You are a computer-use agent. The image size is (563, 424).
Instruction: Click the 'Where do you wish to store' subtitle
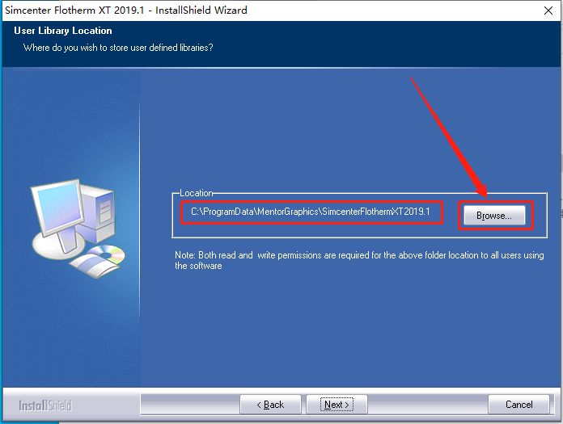pyautogui.click(x=118, y=48)
